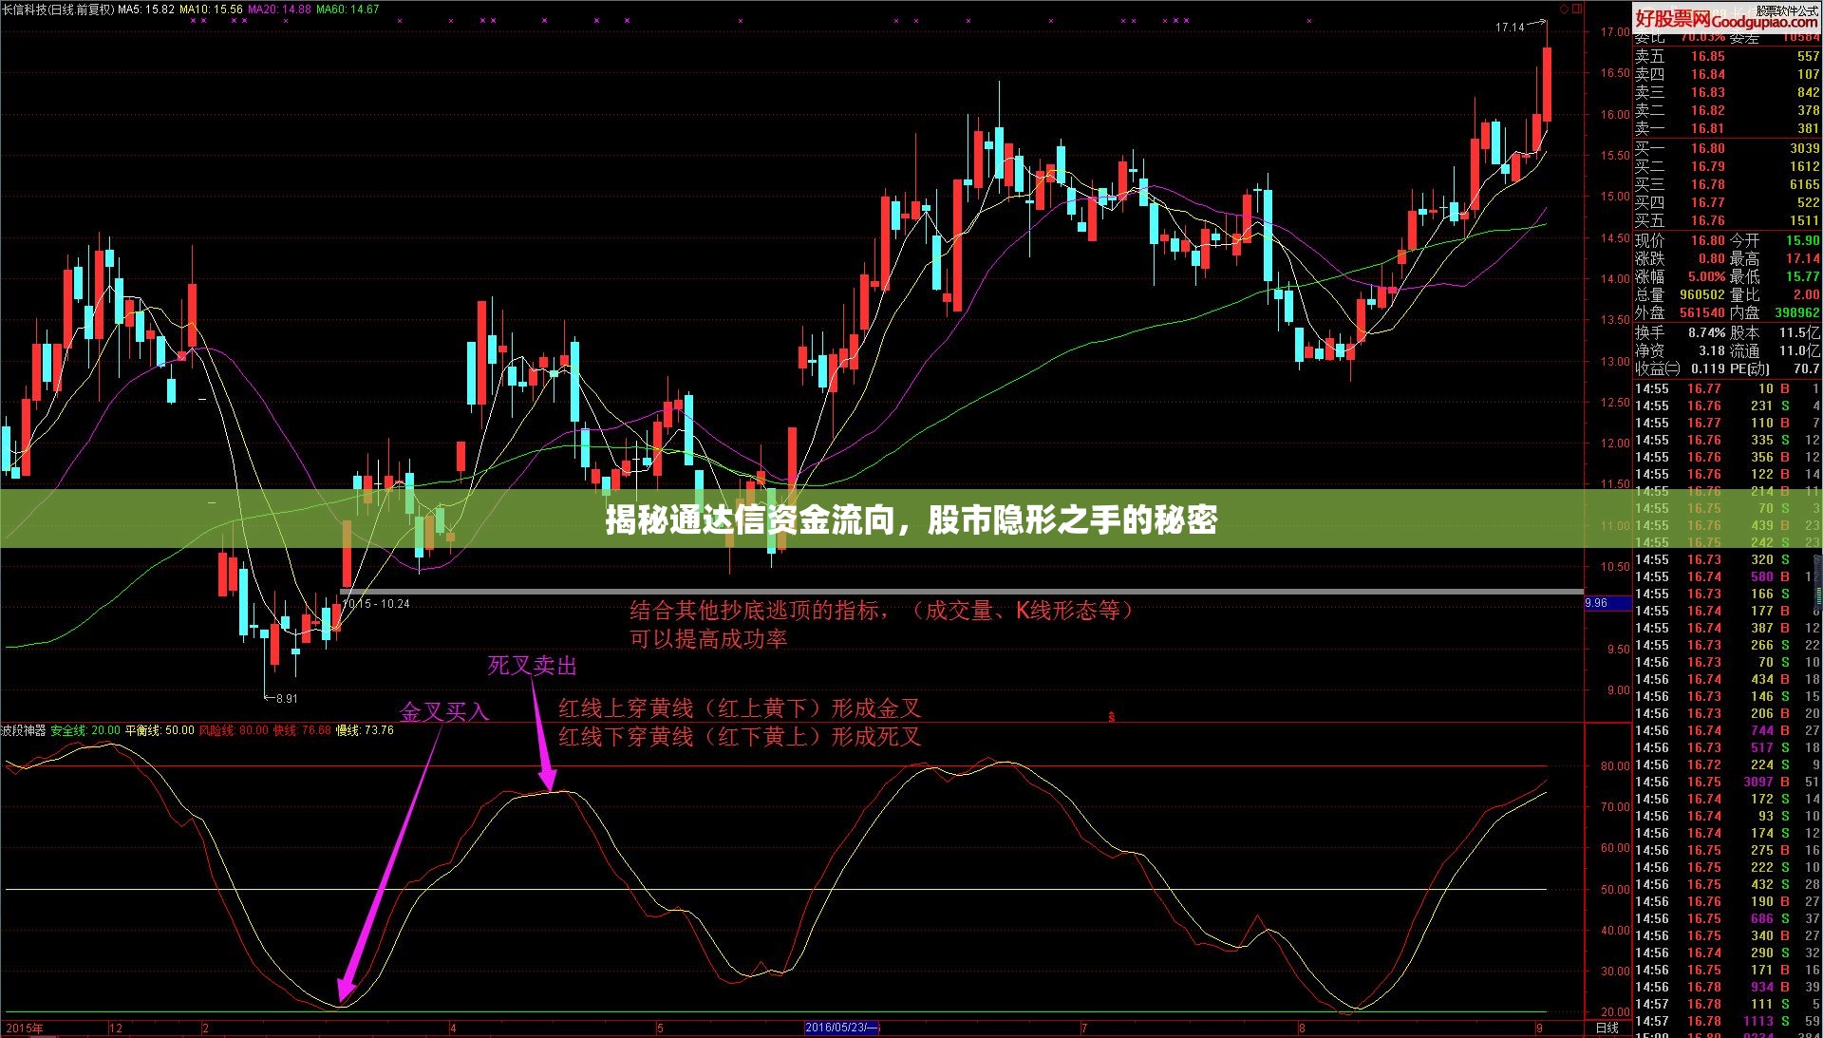1823x1038 pixels.
Task: Click the month 4 marker on the time axis
Action: click(x=453, y=1028)
